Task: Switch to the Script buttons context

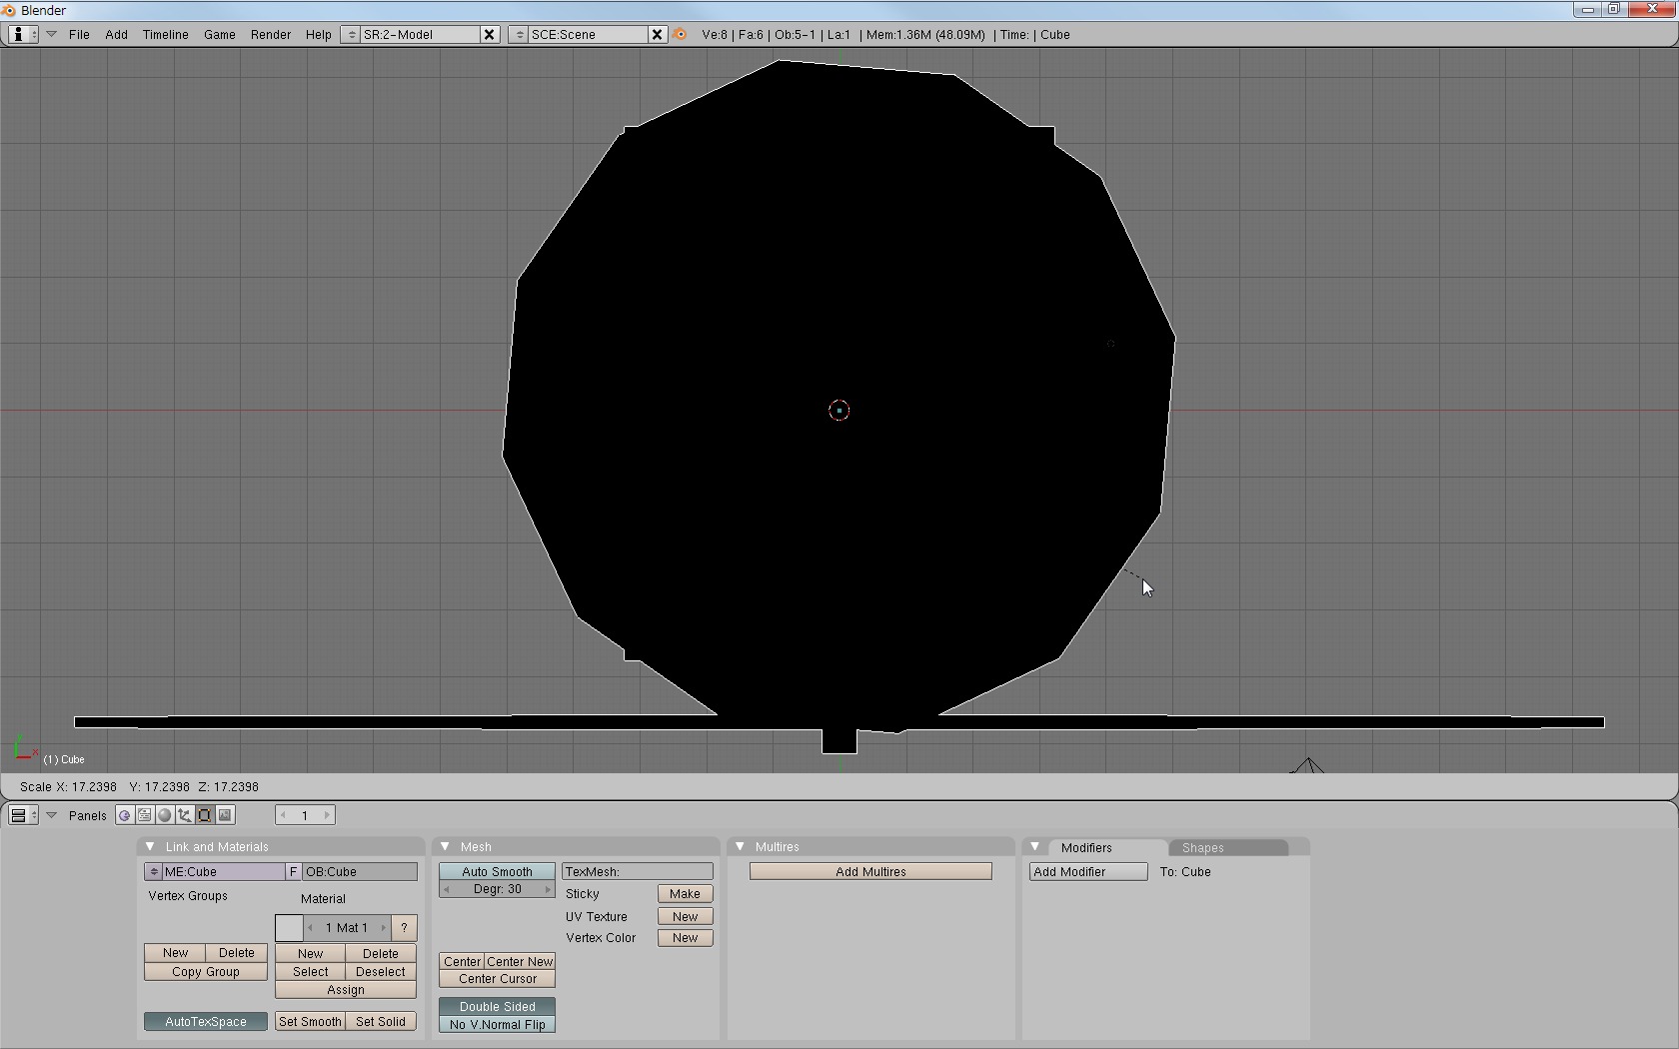Action: pos(145,815)
